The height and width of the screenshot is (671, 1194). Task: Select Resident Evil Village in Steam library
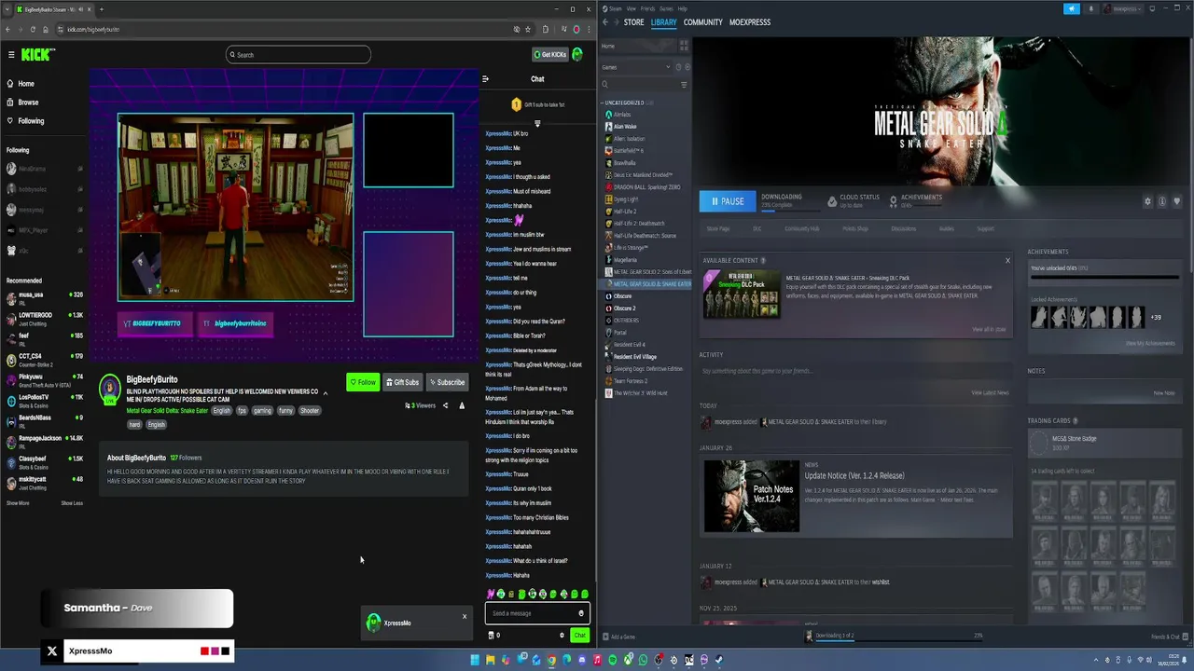pos(634,357)
